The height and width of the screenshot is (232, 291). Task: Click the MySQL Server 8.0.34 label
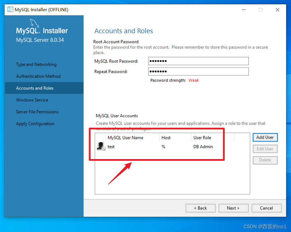pyautogui.click(x=40, y=40)
